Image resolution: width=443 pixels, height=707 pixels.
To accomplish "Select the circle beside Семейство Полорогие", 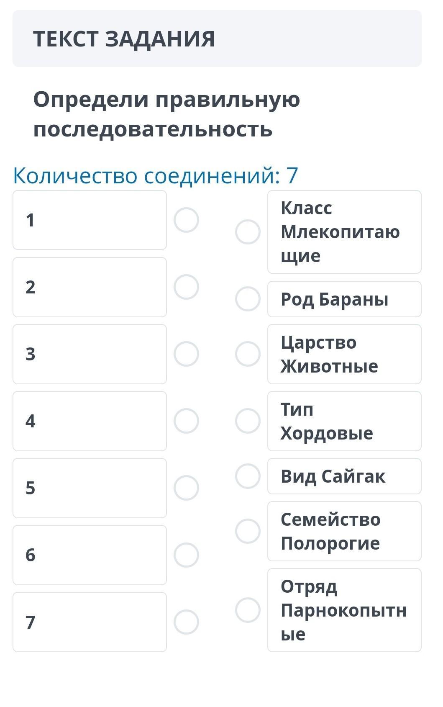I will pyautogui.click(x=248, y=531).
